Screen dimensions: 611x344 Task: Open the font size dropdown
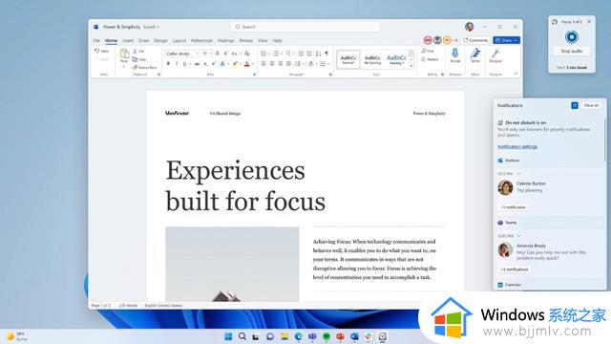pos(211,54)
